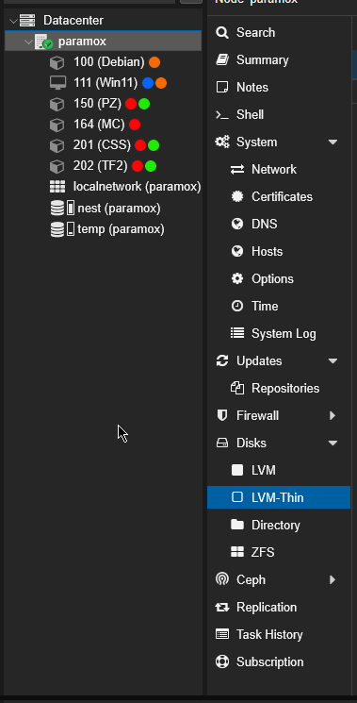Image resolution: width=357 pixels, height=703 pixels.
Task: Click the Subscription lifebuoy icon
Action: tap(222, 661)
